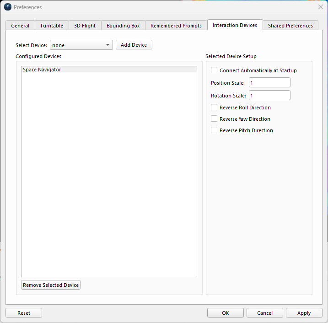Go to the 3D Flight tab
The width and height of the screenshot is (328, 323).
(x=85, y=26)
